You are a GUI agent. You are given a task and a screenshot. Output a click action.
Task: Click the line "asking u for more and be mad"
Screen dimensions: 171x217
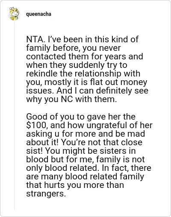coord(85,134)
